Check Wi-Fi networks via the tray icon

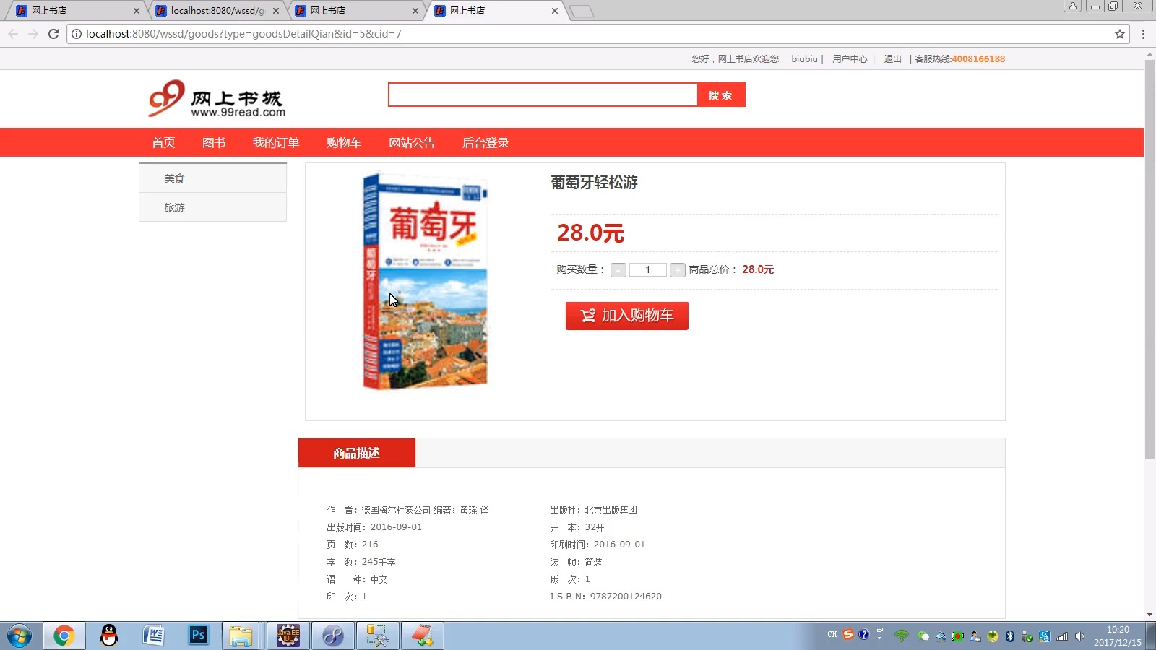click(901, 636)
